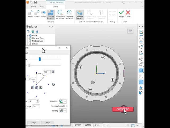The width and height of the screenshot is (170, 128).
Task: Choose Transform to World
Action: click(70, 15)
